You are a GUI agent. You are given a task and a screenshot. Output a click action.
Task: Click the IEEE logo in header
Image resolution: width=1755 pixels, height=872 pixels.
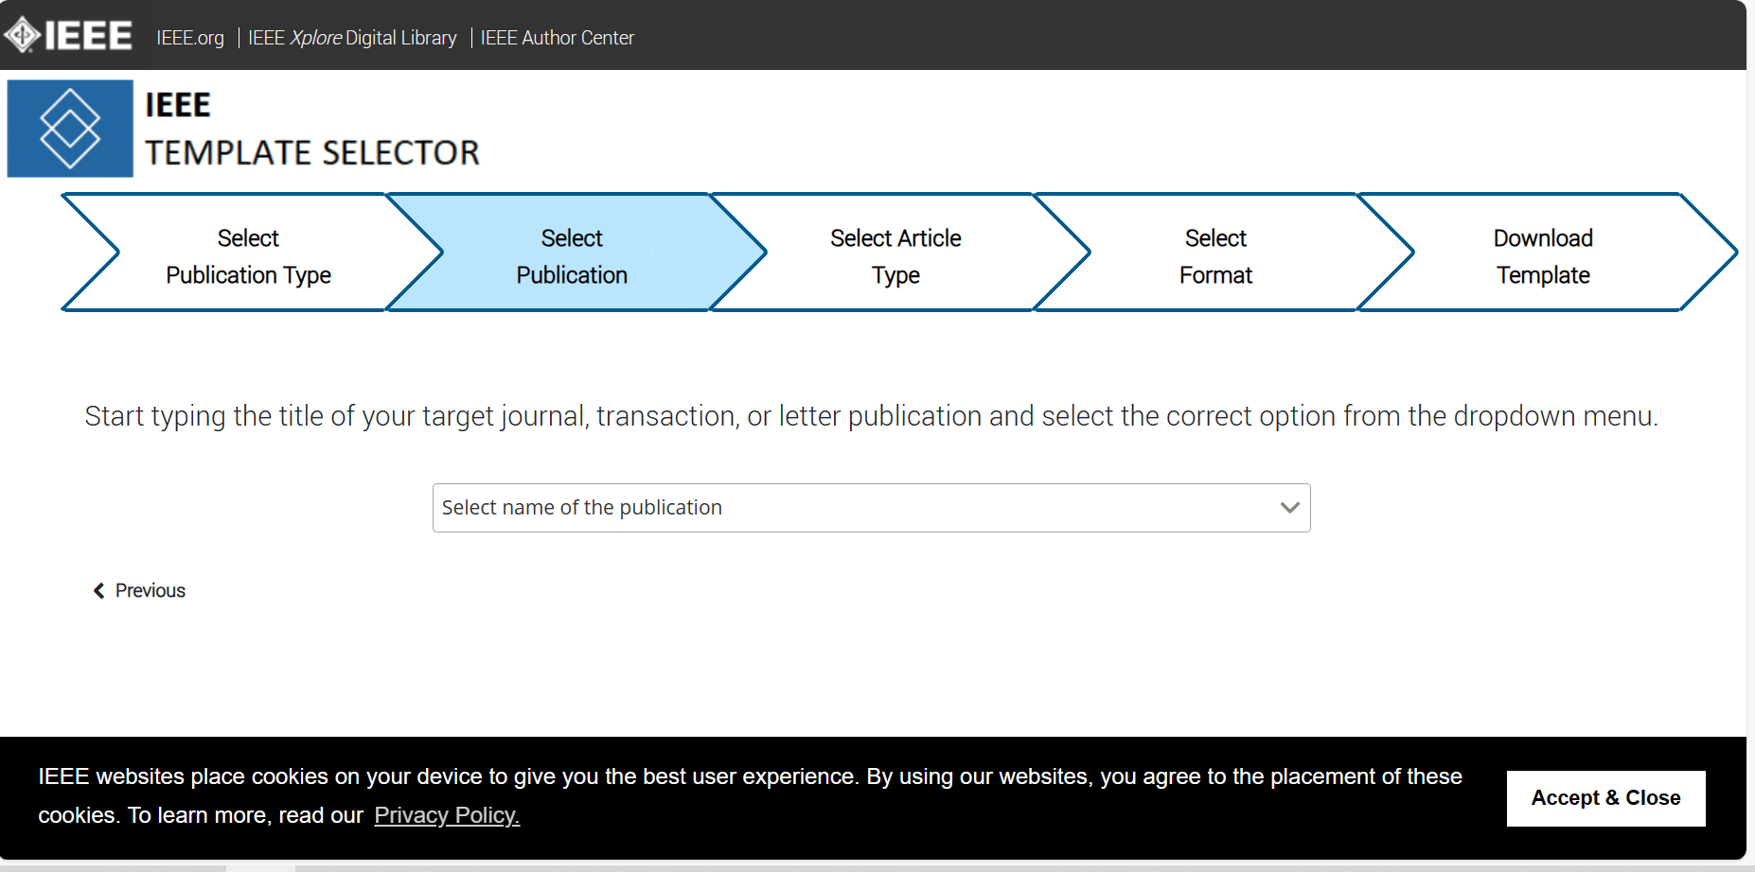point(68,35)
